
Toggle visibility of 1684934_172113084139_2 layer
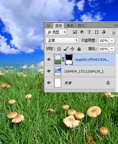coord(49,71)
